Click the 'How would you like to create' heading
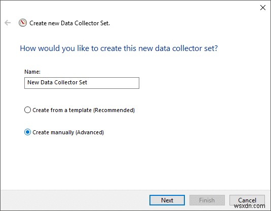Image resolution: width=271 pixels, height=211 pixels. (119, 48)
